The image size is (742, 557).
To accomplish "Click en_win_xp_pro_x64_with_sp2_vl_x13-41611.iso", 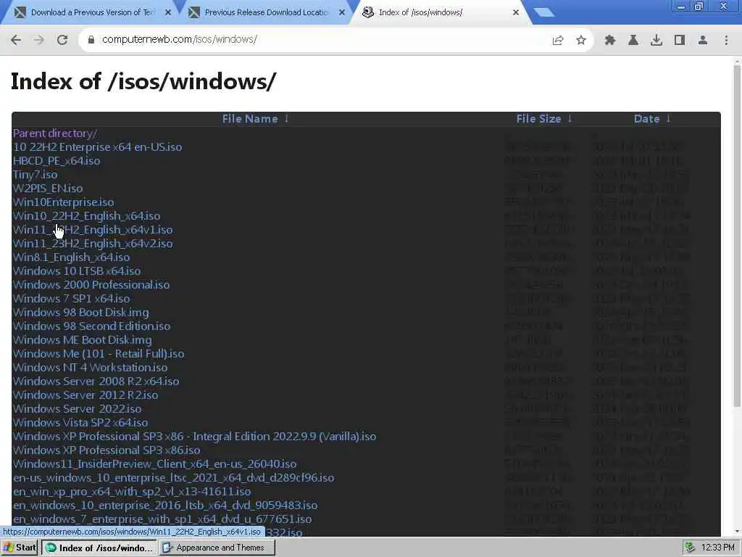I will 132,491.
